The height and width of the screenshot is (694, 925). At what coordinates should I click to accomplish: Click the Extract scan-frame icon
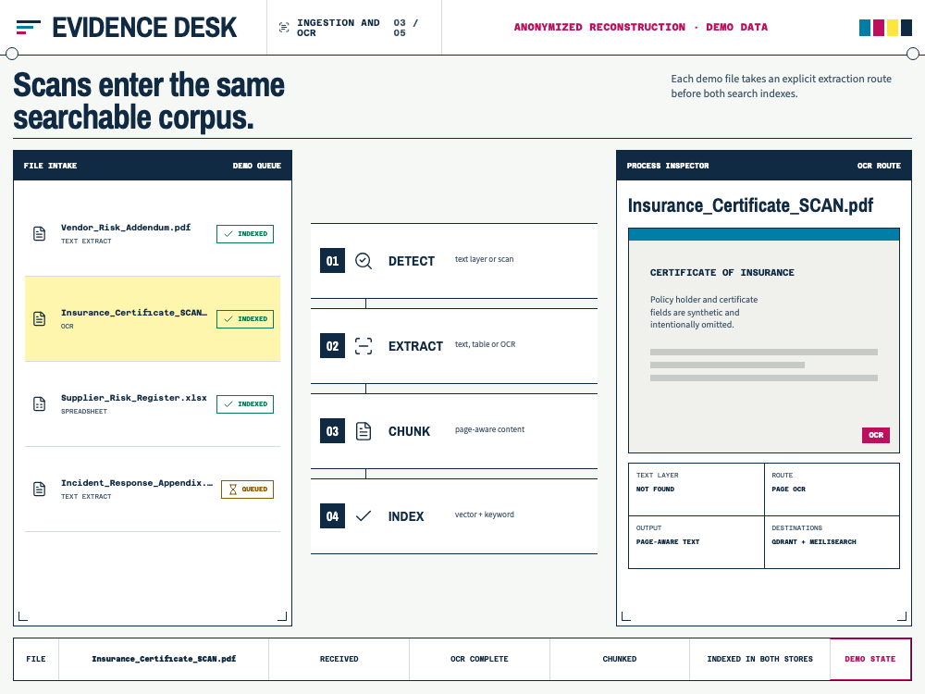tap(364, 346)
